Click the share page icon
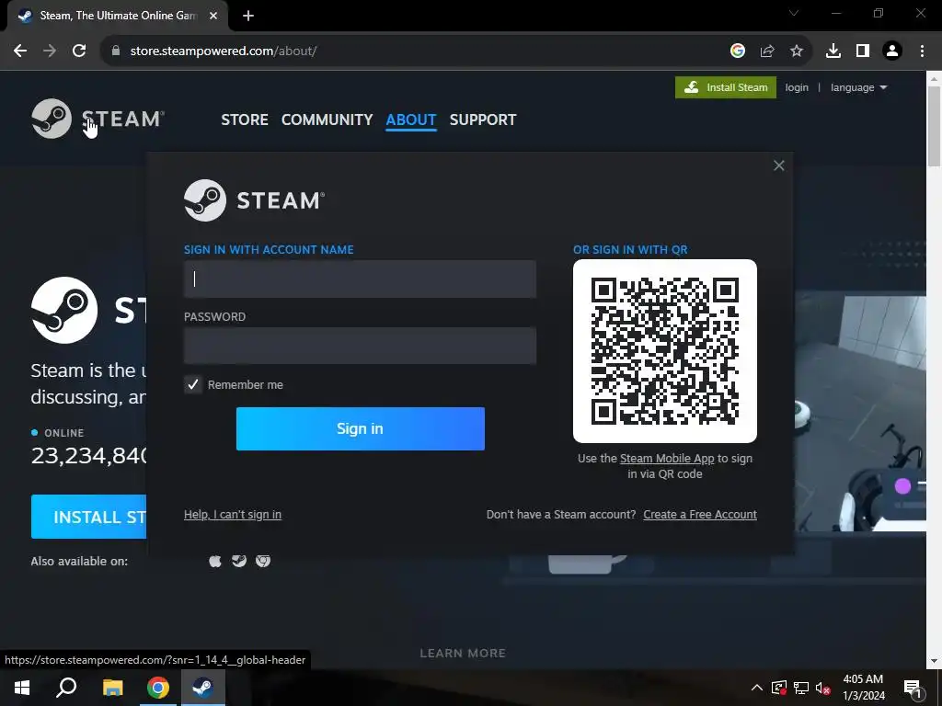The image size is (942, 706). click(767, 51)
